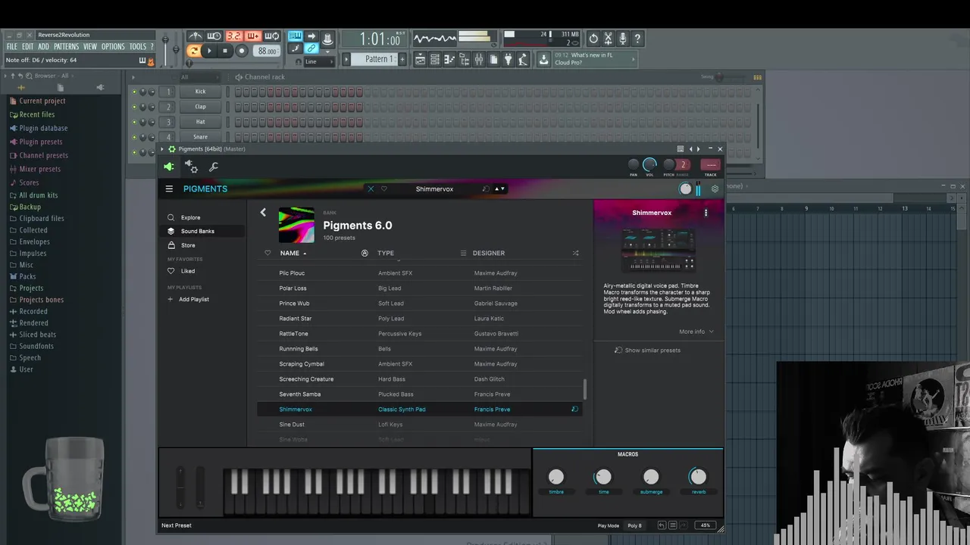
Task: Expand More info under Shimmervox description
Action: [x=696, y=332]
